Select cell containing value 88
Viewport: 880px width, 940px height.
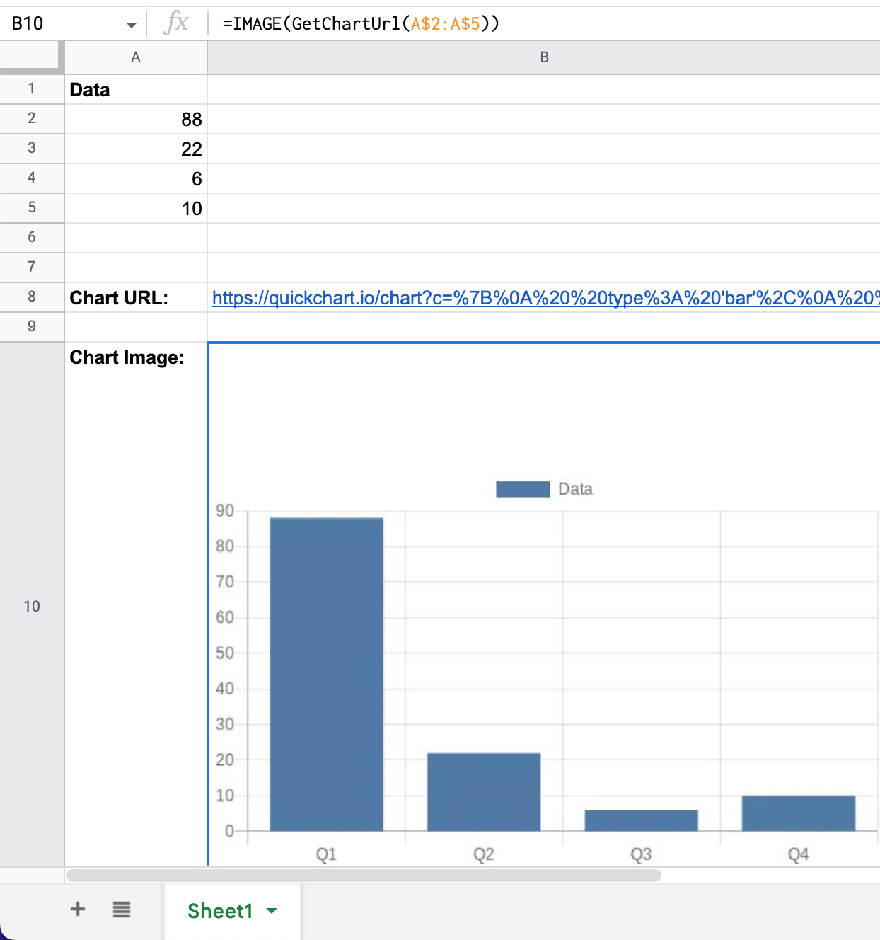point(136,119)
